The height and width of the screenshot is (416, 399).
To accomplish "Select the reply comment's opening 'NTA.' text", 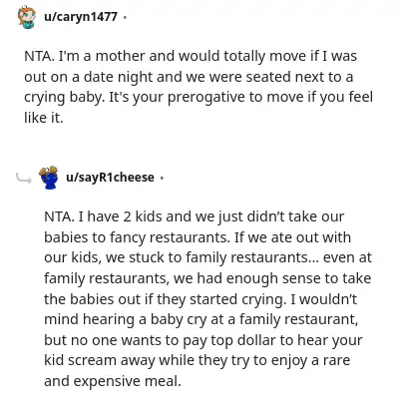I will (59, 216).
